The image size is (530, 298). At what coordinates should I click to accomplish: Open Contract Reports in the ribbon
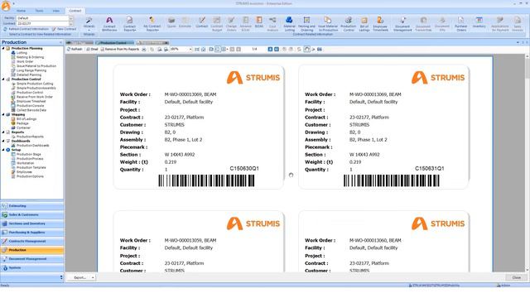pyautogui.click(x=129, y=24)
